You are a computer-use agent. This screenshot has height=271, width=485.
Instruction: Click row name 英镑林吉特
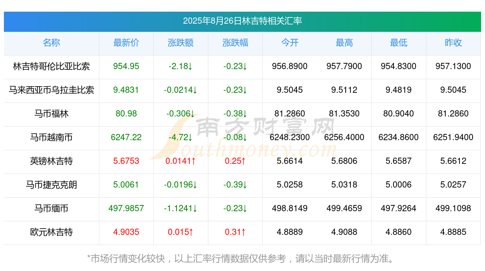51,161
